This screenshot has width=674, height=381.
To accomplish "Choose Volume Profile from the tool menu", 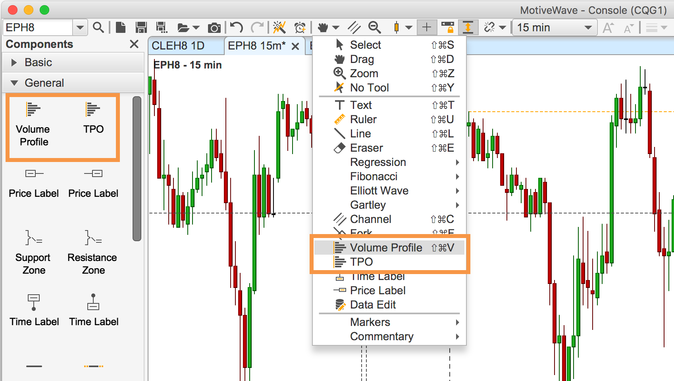I will (x=385, y=248).
